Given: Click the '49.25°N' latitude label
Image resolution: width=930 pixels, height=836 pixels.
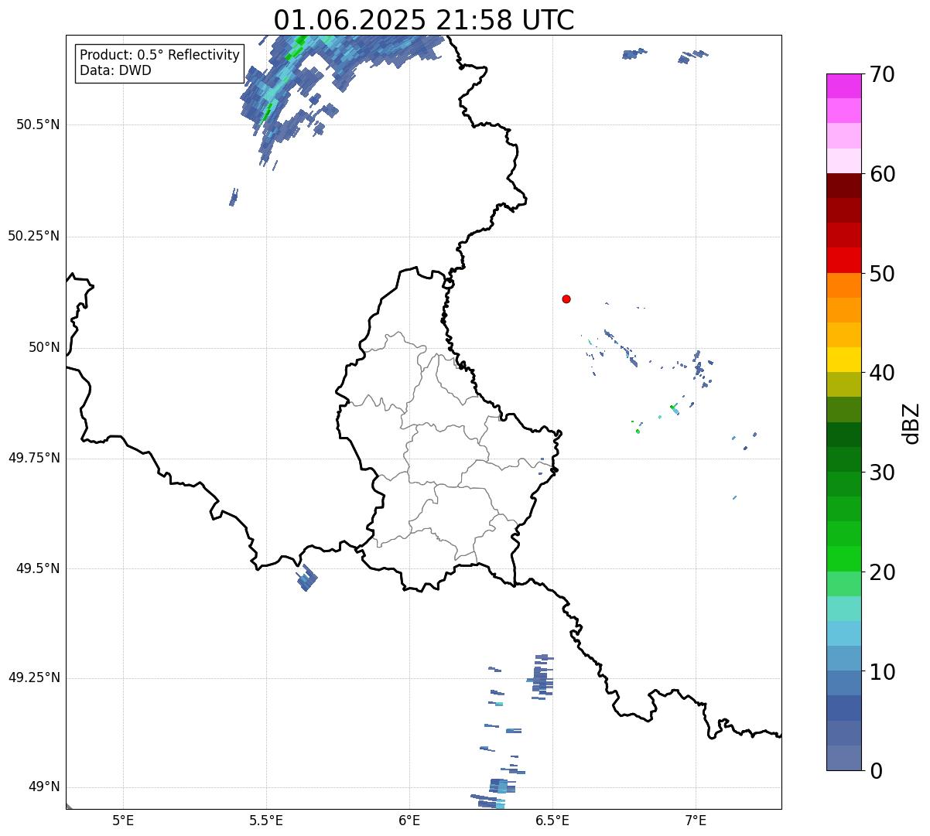Looking at the screenshot, I should click(x=33, y=678).
